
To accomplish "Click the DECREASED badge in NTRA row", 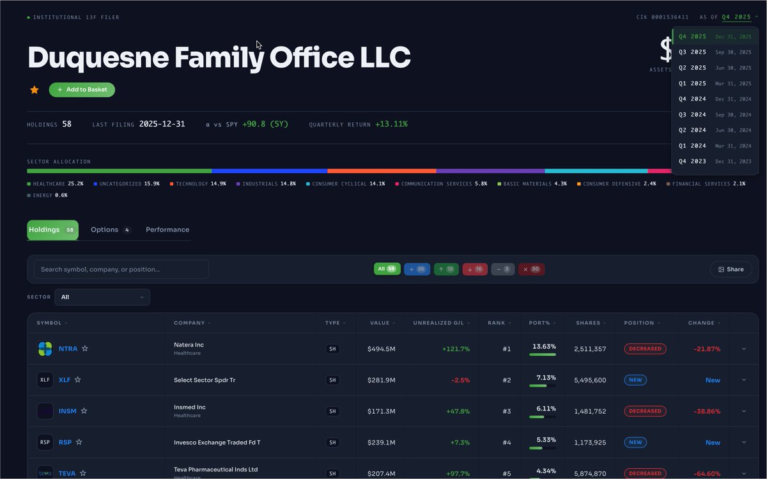I will [x=645, y=349].
